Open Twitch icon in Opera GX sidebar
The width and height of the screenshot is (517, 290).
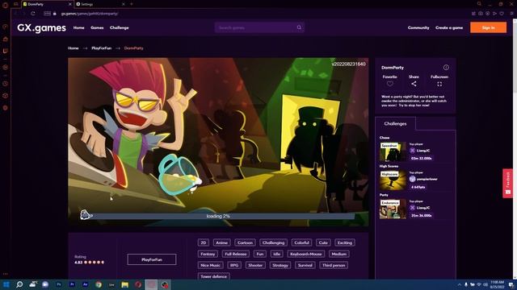(x=6, y=51)
